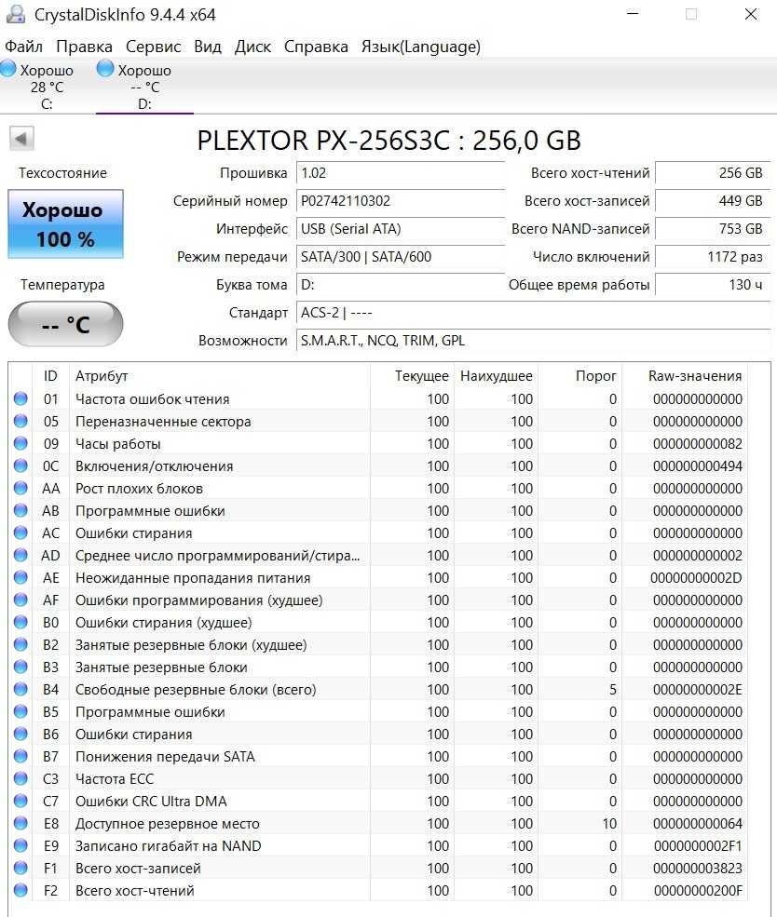Click raw value 000000000082 of Часы работы

(x=698, y=444)
